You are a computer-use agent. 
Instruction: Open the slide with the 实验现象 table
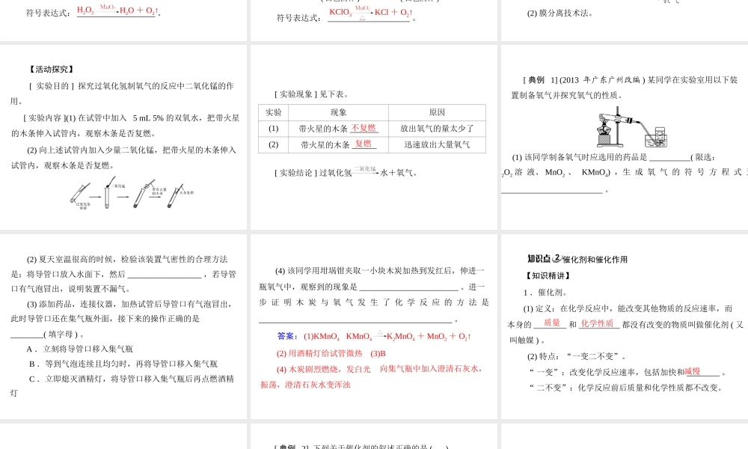pyautogui.click(x=373, y=138)
